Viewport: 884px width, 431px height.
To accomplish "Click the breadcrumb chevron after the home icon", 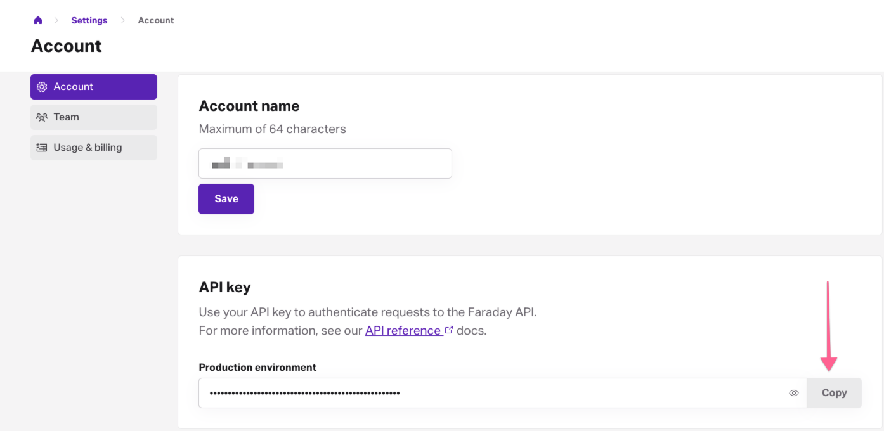I will tap(56, 20).
